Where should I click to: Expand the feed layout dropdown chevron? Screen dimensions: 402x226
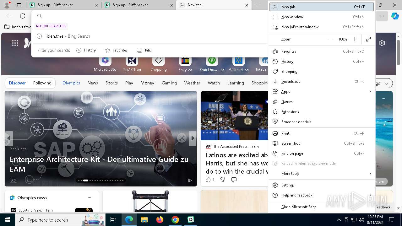(386, 83)
